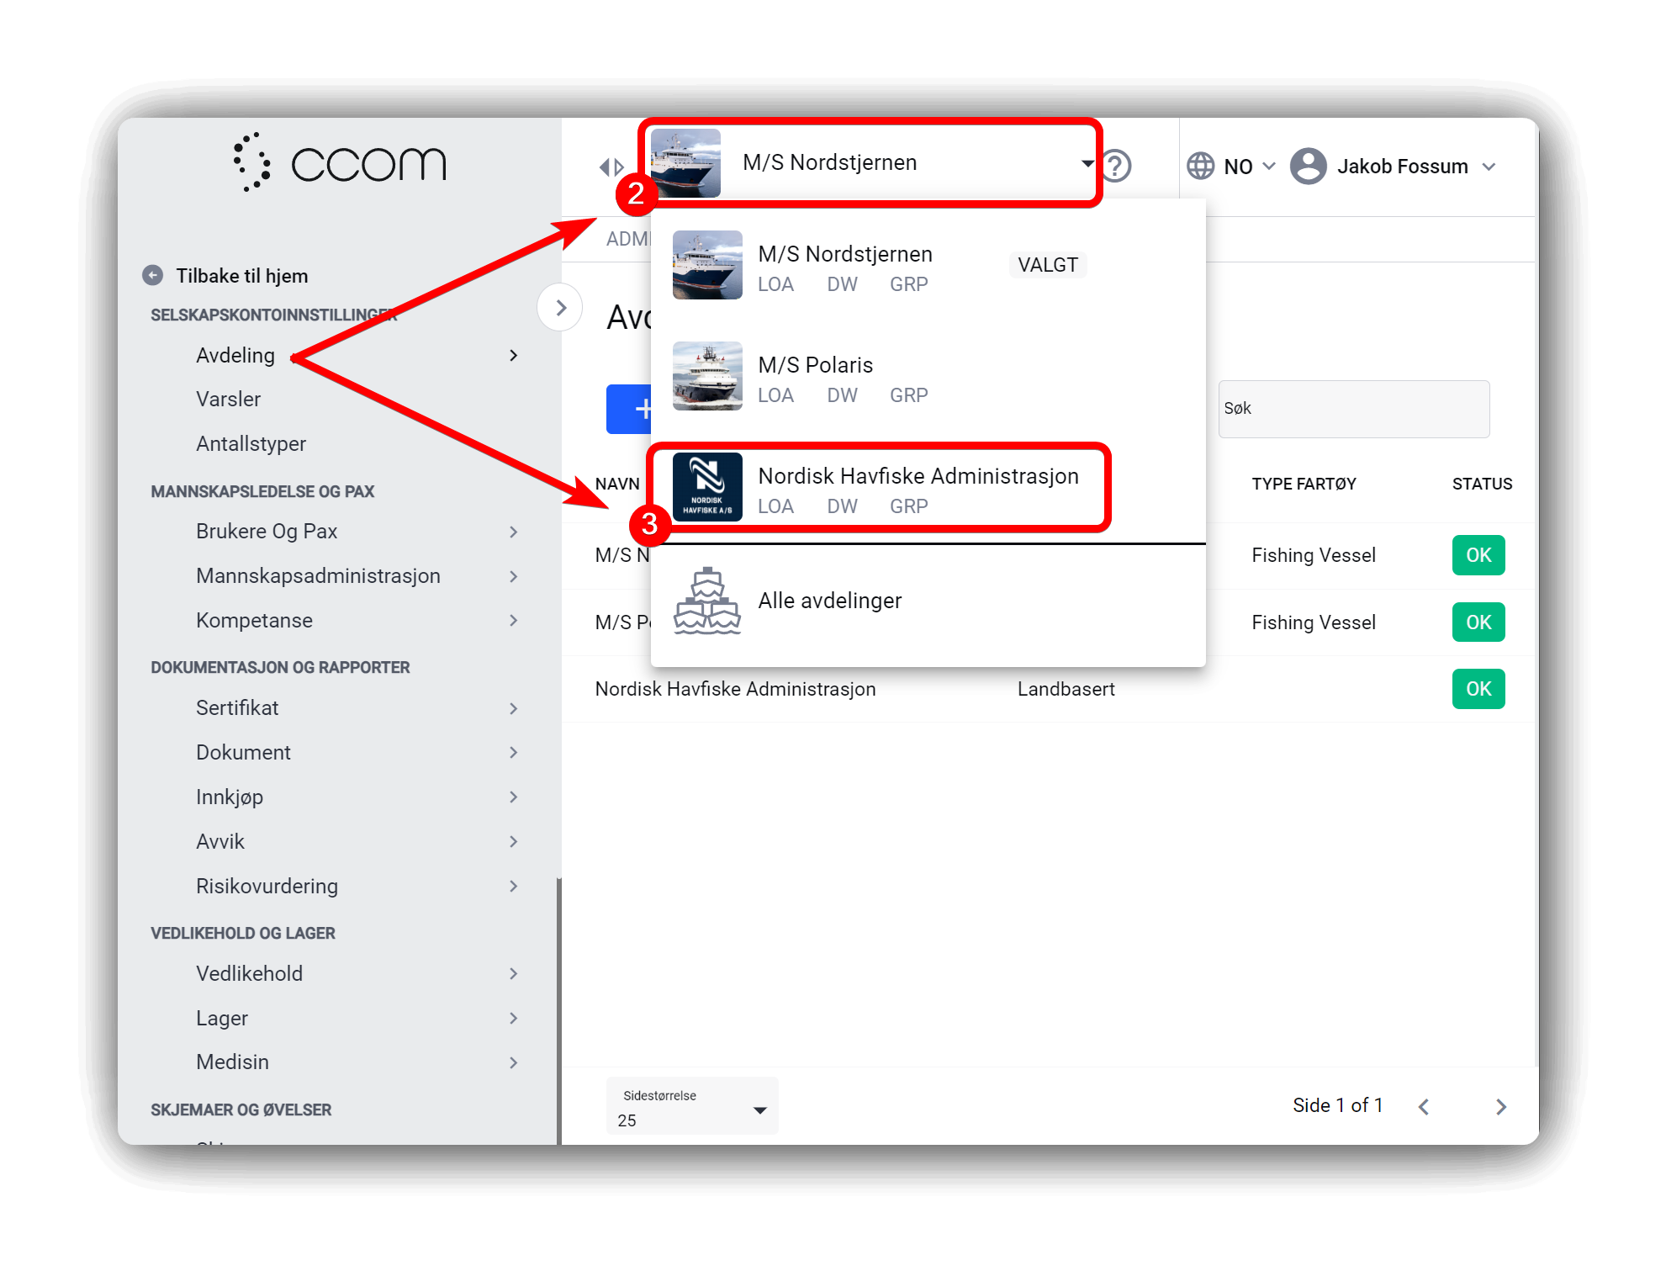Click the MANNSKAPSLEDELSE OG PAX heading
The height and width of the screenshot is (1271, 1666).
[262, 491]
